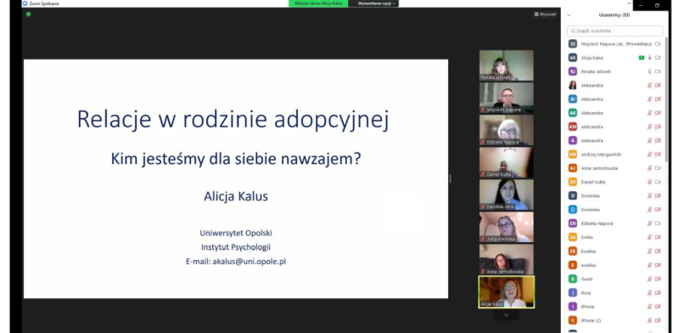Click Anna Jarmołowska's camera icon in list
This screenshot has height=333, width=679.
(x=658, y=168)
